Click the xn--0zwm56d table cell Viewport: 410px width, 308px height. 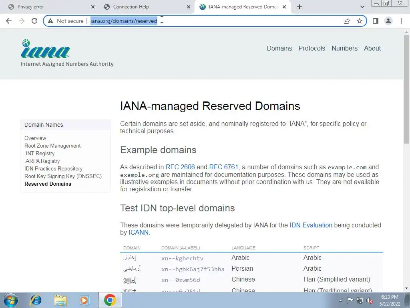[x=181, y=280]
